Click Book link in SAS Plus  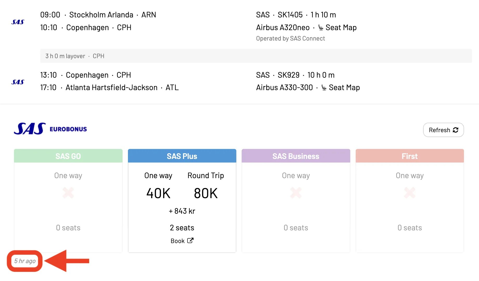182,241
